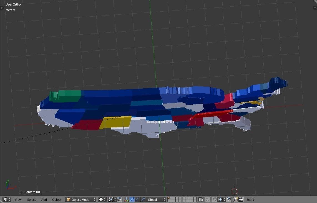Open the Global transform orientation dropdown
The image size is (317, 203).
156,199
